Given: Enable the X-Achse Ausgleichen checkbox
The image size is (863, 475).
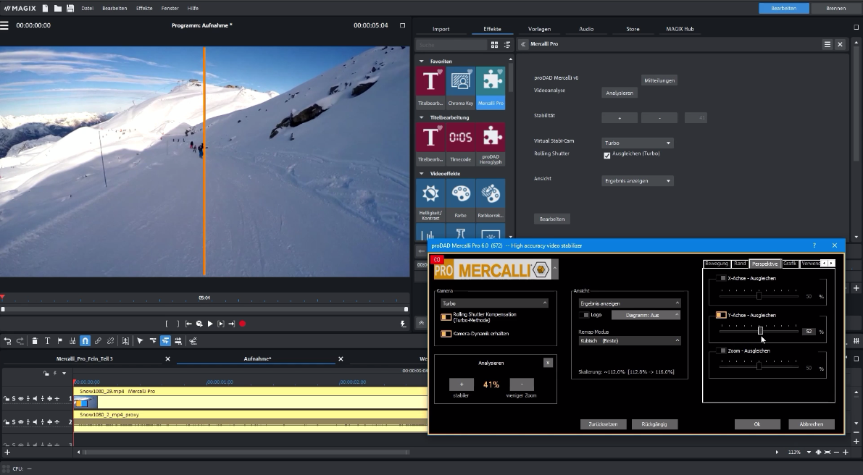Looking at the screenshot, I should pos(721,279).
